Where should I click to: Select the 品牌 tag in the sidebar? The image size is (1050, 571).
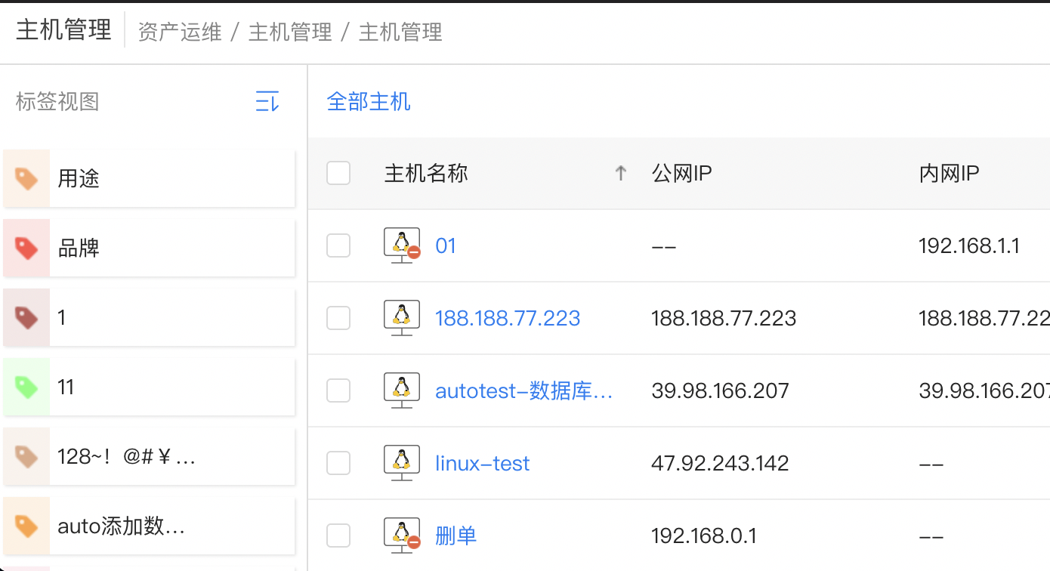(149, 248)
